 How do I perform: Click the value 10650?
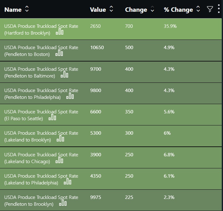pos(97,47)
